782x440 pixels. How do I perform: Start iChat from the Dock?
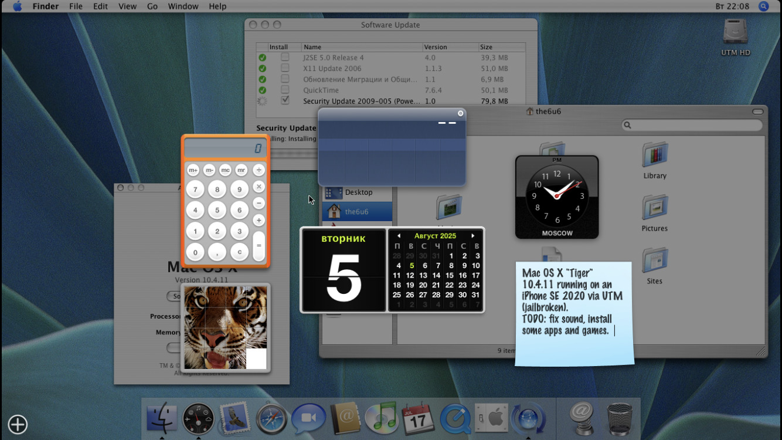pos(308,418)
